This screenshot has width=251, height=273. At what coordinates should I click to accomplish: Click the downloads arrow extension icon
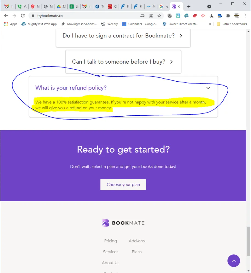pyautogui.click(x=211, y=16)
